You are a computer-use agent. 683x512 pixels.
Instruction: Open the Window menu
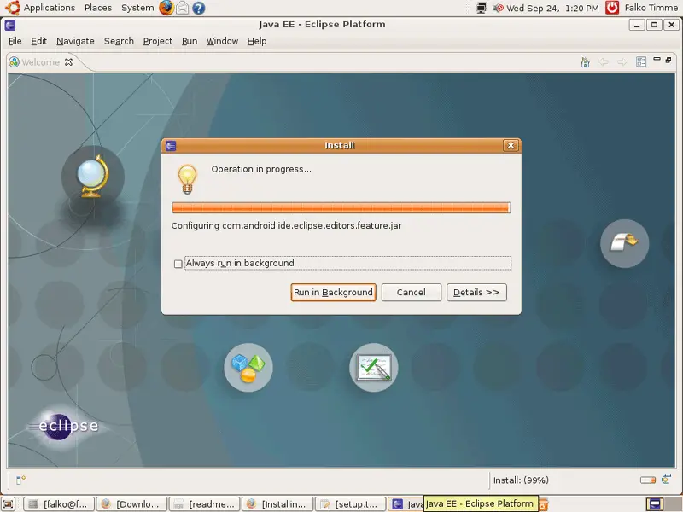tap(222, 41)
